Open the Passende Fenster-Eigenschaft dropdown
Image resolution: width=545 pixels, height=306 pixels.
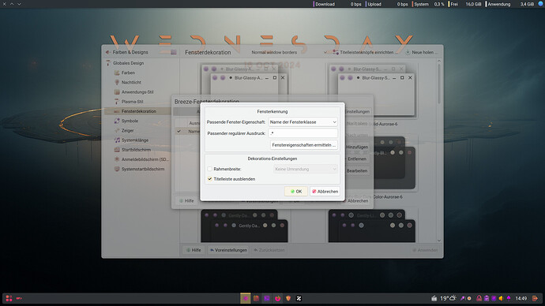[x=303, y=122]
